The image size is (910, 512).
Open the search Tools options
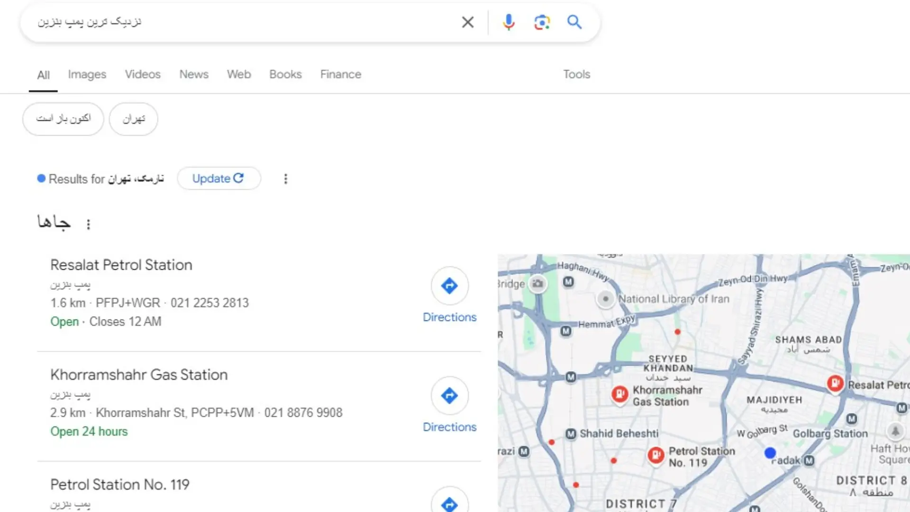576,74
